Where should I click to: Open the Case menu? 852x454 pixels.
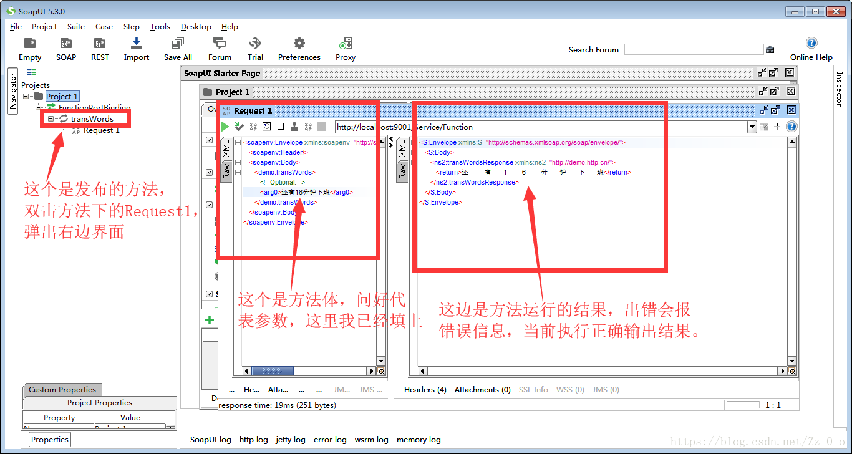coord(104,26)
